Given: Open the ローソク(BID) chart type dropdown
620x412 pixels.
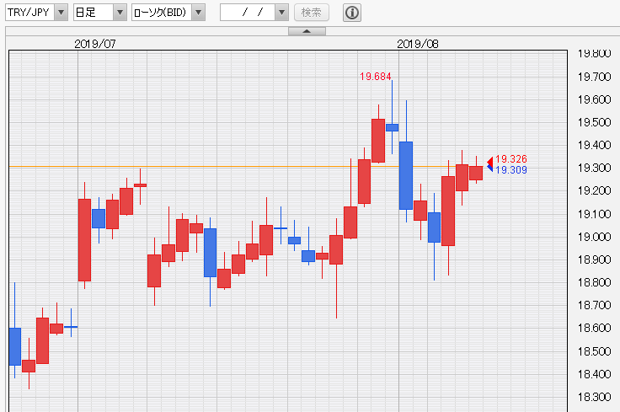Looking at the screenshot, I should click(168, 13).
